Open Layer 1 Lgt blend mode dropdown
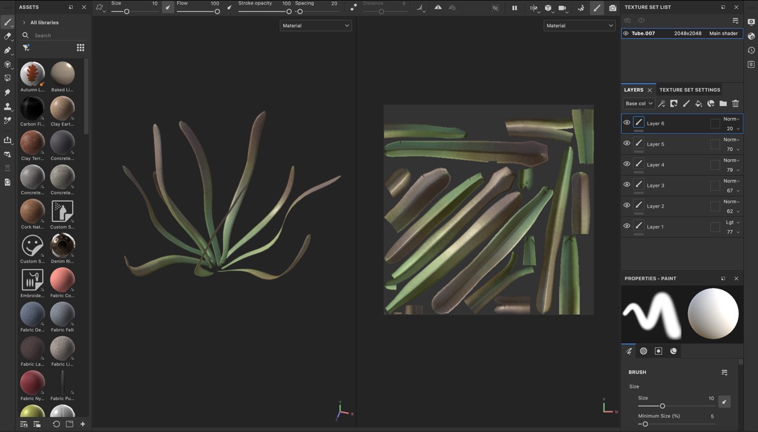Viewport: 758px width, 432px height. coord(732,223)
